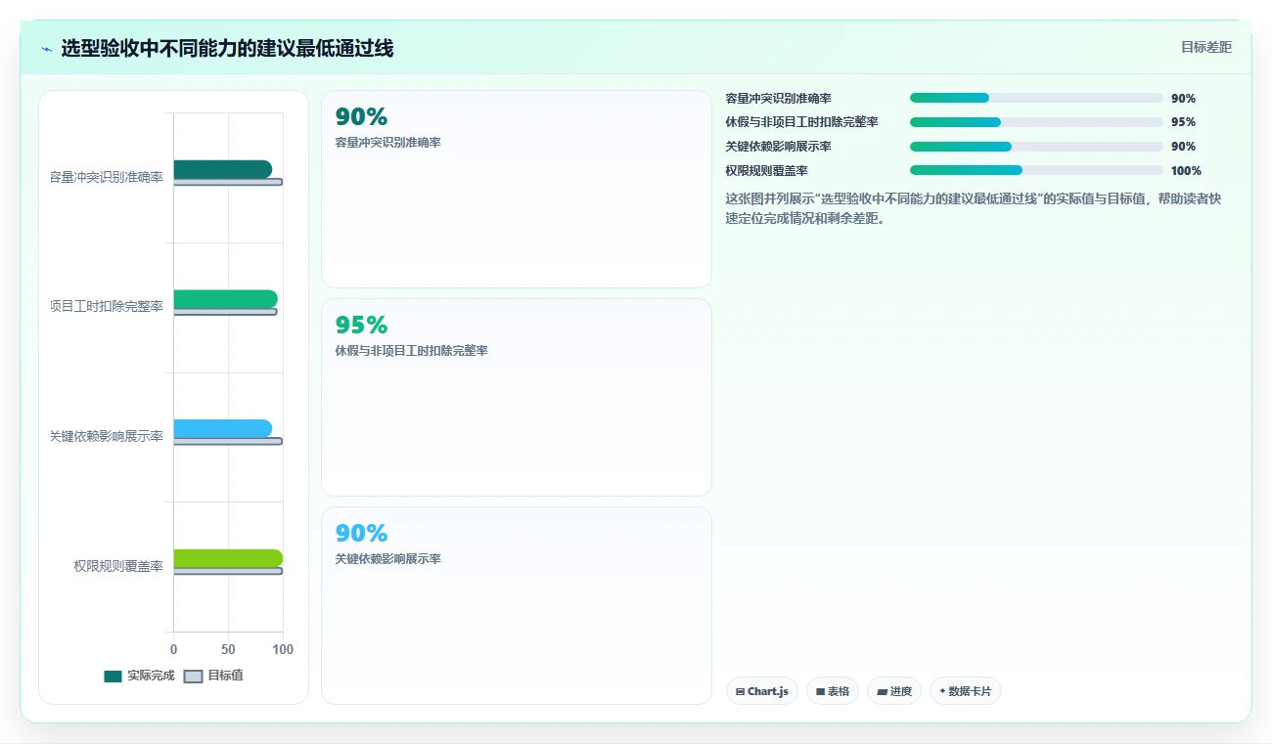Screen dimensions: 1272x744
Task: Open the 90% 容量冲突识别准确率 data card
Action: (x=517, y=190)
